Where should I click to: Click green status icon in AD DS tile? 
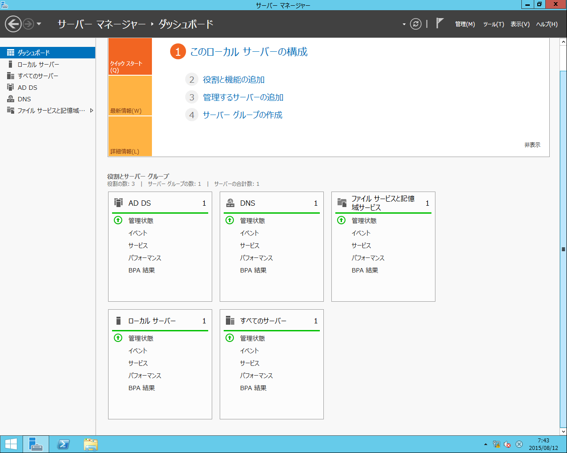point(118,220)
